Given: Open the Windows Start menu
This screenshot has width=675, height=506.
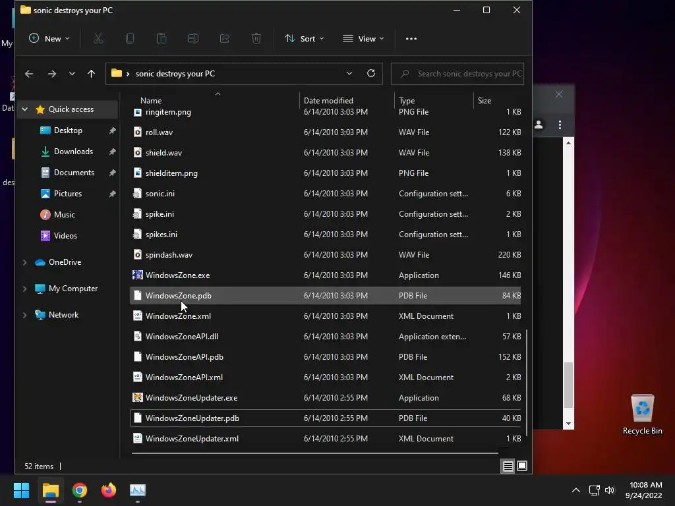Looking at the screenshot, I should 21,490.
